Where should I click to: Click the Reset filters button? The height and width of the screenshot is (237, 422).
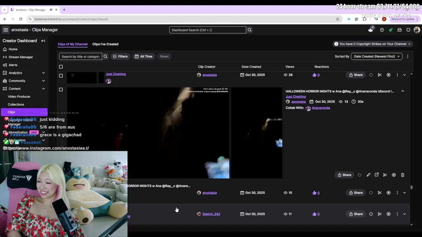164,56
